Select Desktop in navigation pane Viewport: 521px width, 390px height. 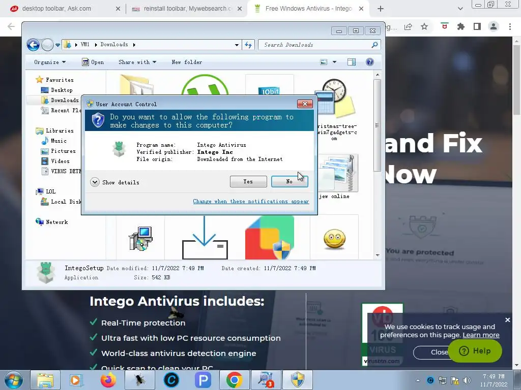[56, 90]
